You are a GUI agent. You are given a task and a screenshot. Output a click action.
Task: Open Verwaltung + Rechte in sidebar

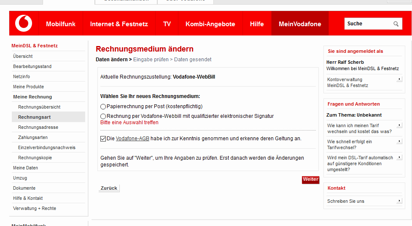coord(35,208)
